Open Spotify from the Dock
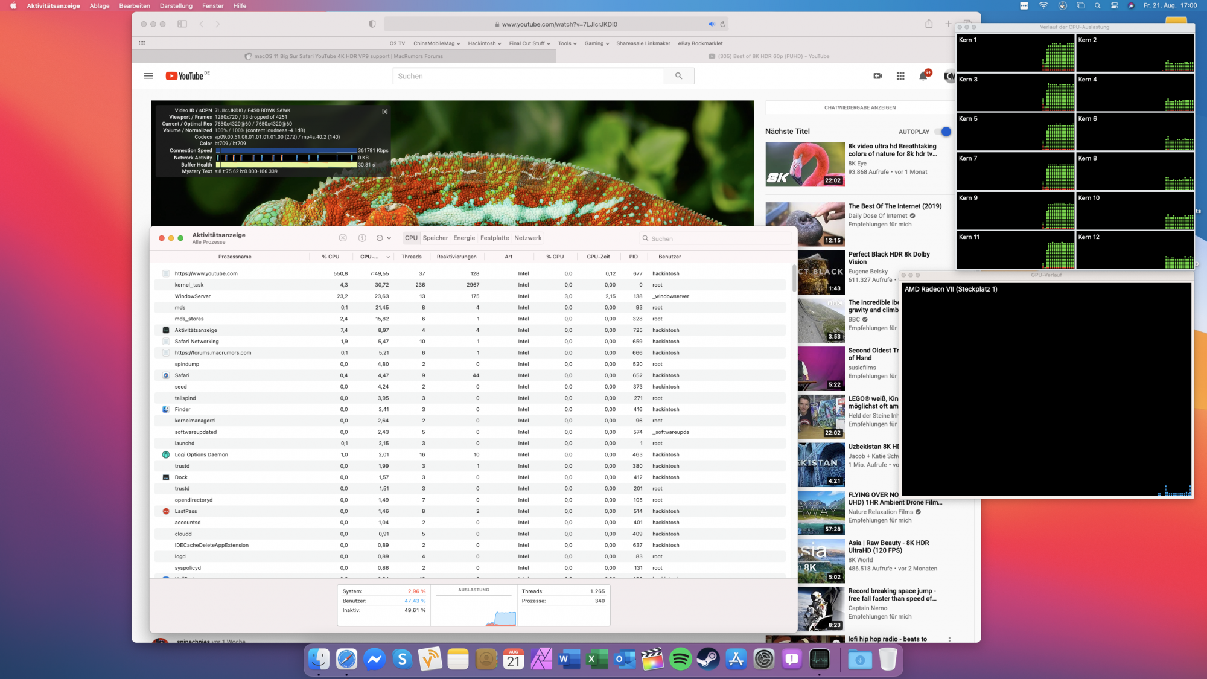This screenshot has height=679, width=1207. [x=680, y=659]
